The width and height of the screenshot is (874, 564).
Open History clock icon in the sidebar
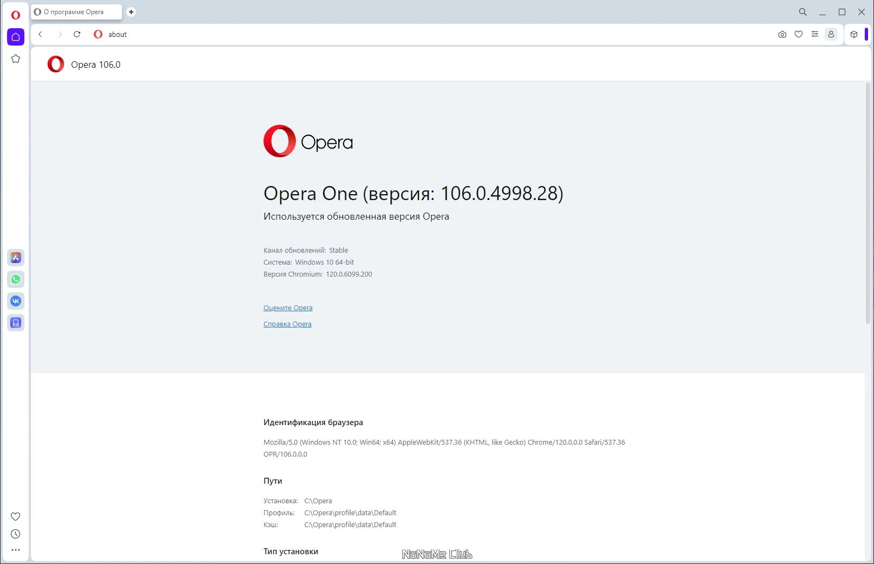point(16,534)
